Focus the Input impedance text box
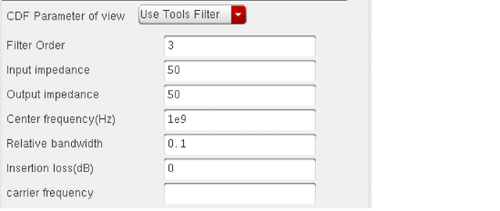 tap(239, 70)
